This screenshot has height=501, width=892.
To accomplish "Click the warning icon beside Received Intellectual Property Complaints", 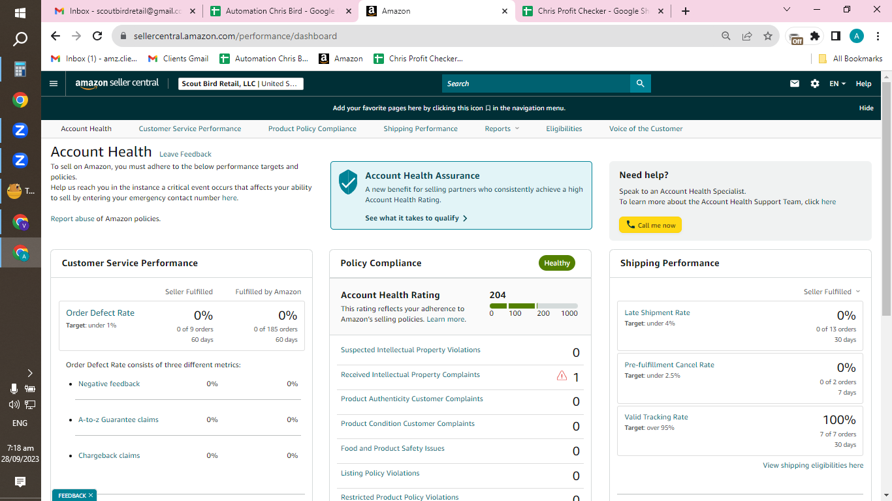I will pyautogui.click(x=562, y=376).
